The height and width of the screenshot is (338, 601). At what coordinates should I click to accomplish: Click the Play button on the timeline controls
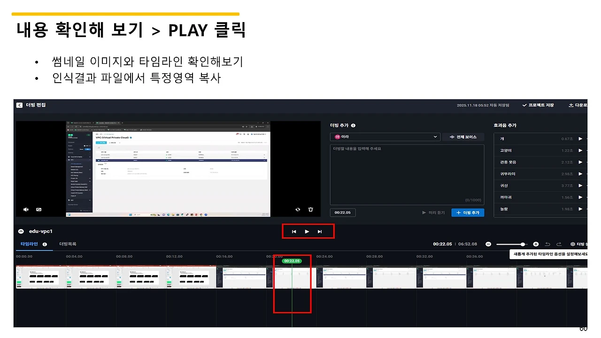tap(307, 231)
